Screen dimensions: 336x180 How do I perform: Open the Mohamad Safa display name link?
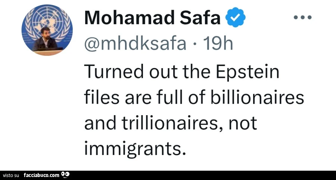click(153, 18)
